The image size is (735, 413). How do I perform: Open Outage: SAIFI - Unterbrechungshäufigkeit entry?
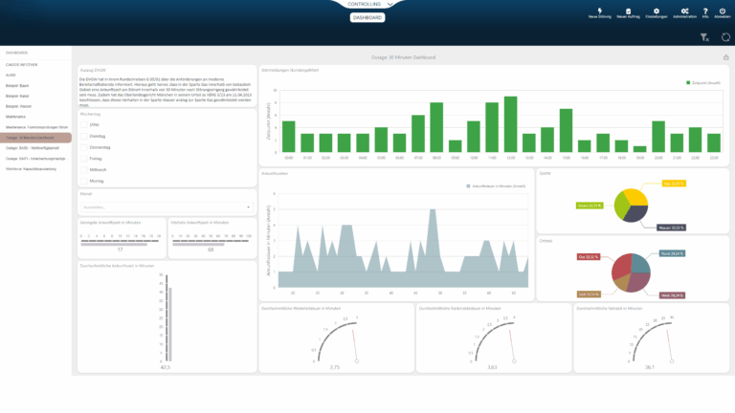point(35,159)
